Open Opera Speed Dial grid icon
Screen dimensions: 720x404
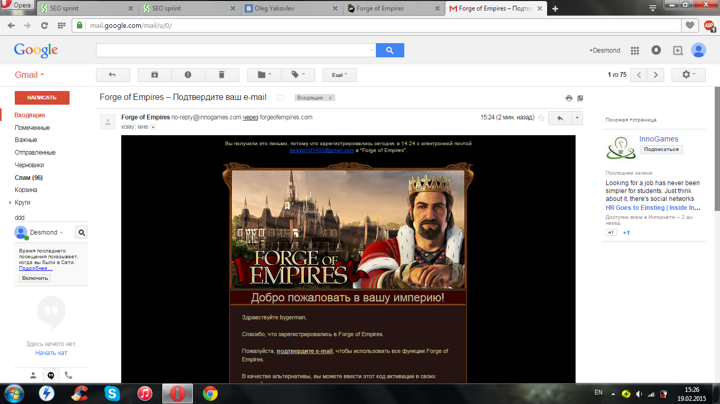(61, 25)
